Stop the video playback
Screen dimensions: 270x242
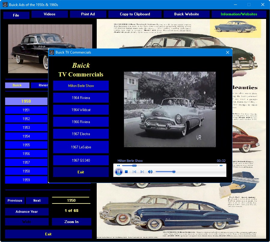point(126,172)
